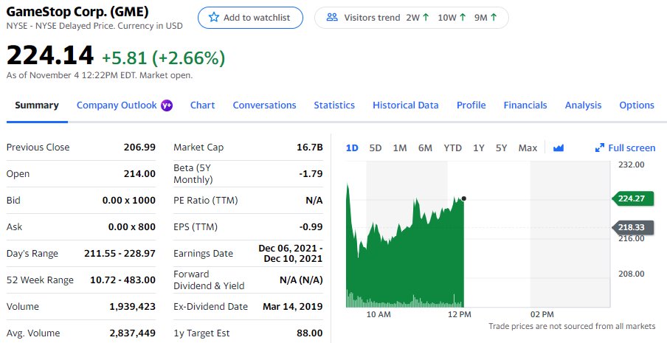This screenshot has height=343, width=667.
Task: Click the Bid value 0.00 x 1000
Action: [129, 200]
